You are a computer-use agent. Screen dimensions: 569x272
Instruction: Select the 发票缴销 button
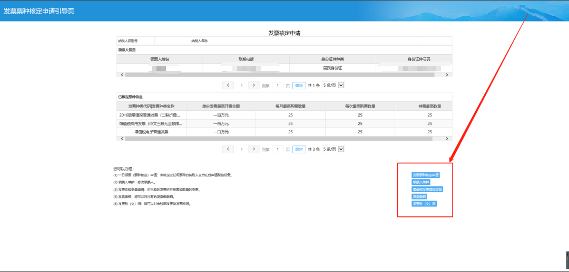click(x=419, y=196)
